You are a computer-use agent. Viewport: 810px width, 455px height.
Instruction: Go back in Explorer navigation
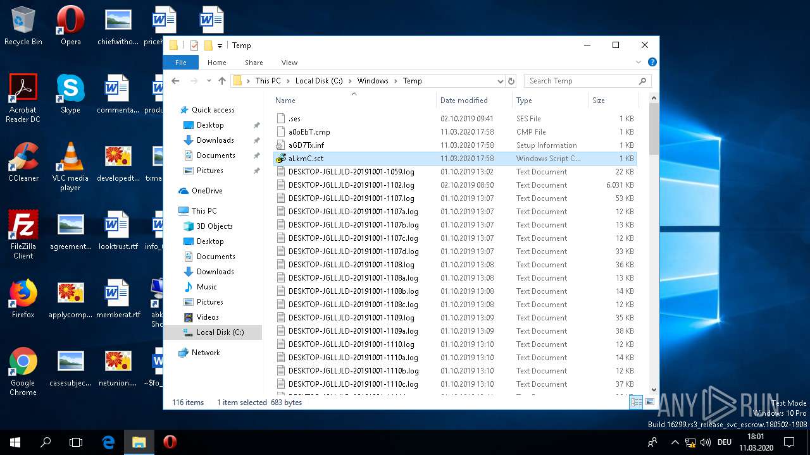point(176,81)
